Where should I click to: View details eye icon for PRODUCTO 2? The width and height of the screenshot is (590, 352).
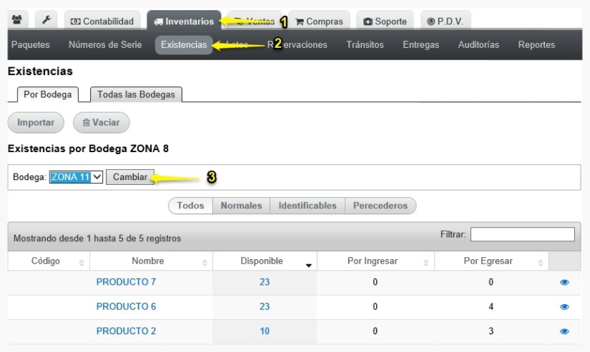point(564,331)
